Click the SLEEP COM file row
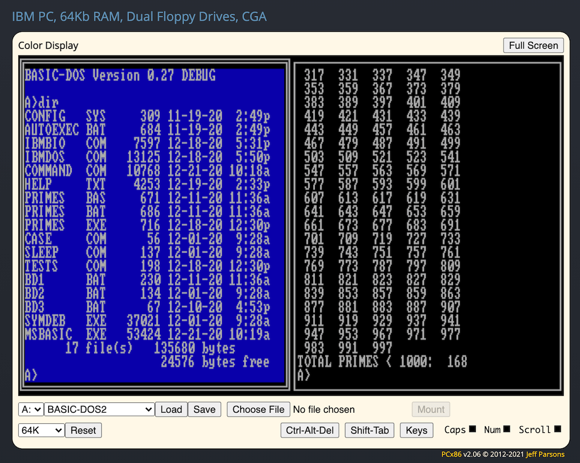The width and height of the screenshot is (580, 463). click(147, 253)
